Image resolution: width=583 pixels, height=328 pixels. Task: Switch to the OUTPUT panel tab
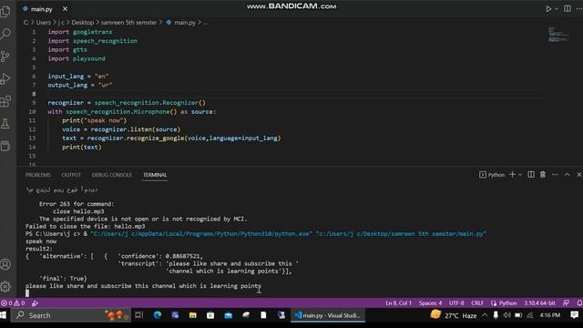click(71, 175)
